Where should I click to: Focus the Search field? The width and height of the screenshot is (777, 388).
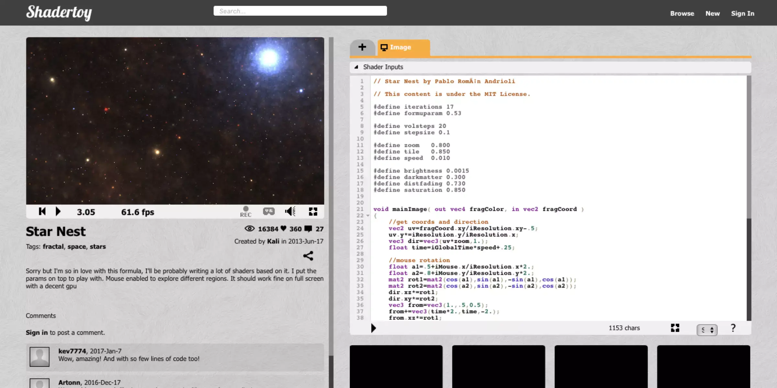[x=300, y=11]
